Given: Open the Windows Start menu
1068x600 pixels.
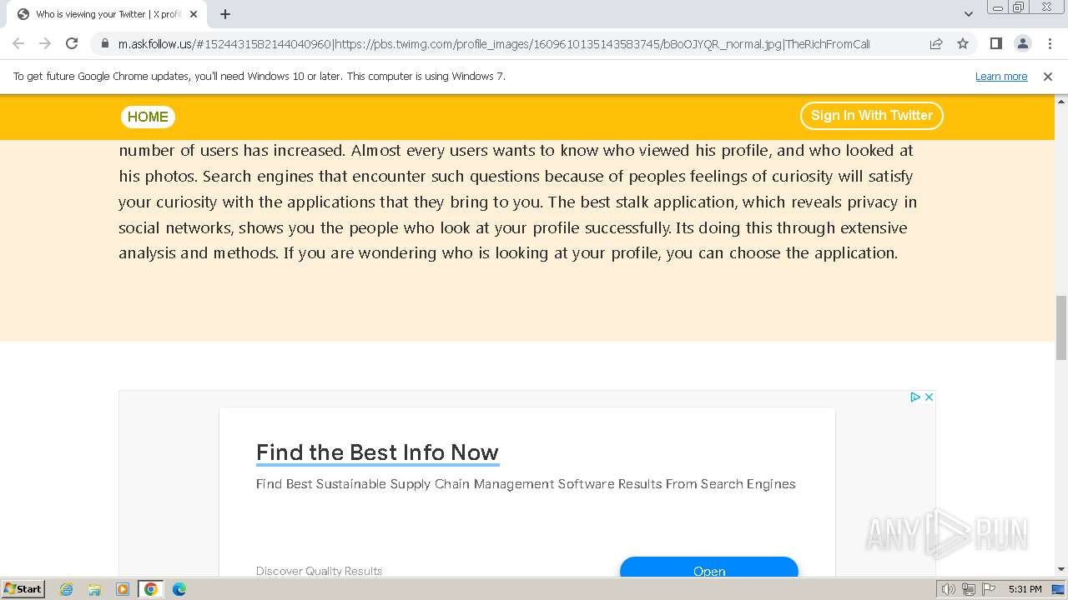Looking at the screenshot, I should pyautogui.click(x=23, y=589).
